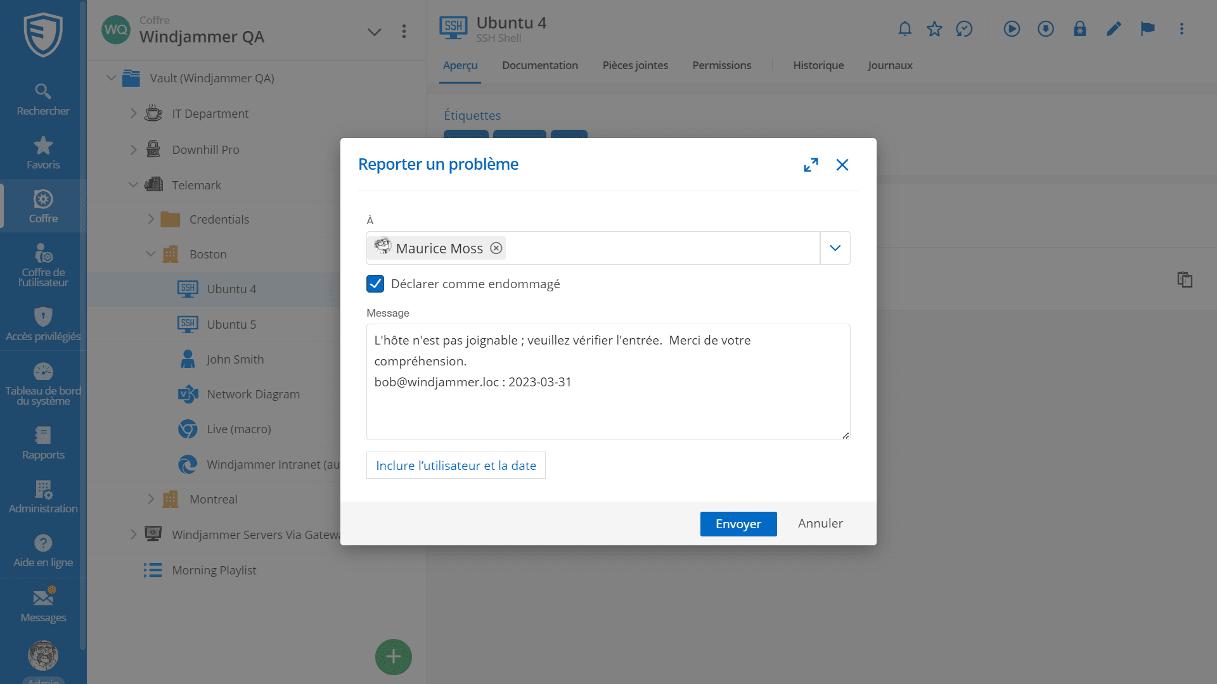1217x684 pixels.
Task: Open the Journaux tab
Action: [x=890, y=65]
